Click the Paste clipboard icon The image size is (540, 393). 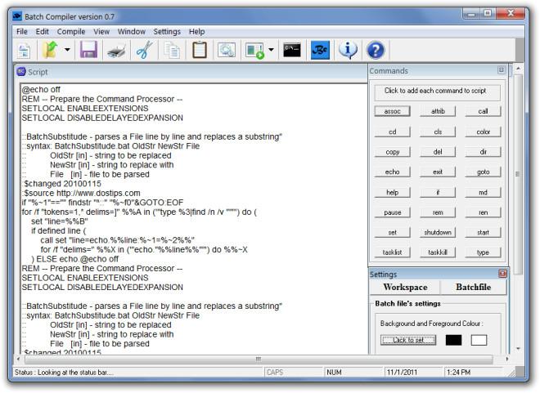pyautogui.click(x=200, y=50)
